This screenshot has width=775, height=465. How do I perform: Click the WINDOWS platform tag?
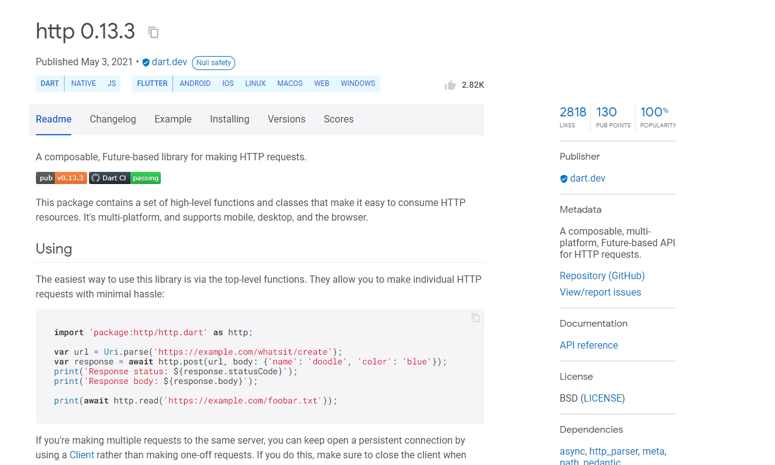[358, 83]
